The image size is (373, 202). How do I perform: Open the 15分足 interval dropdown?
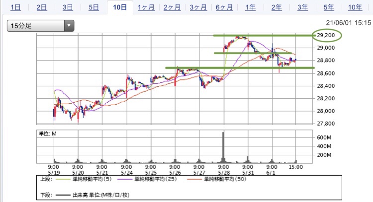[40, 26]
